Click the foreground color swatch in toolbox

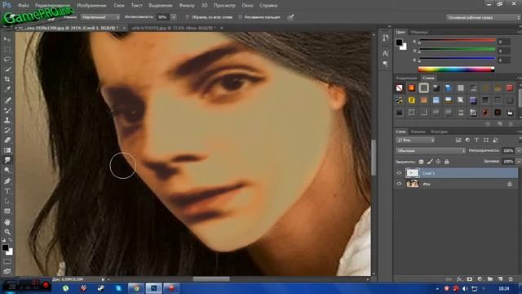[x=5, y=247]
